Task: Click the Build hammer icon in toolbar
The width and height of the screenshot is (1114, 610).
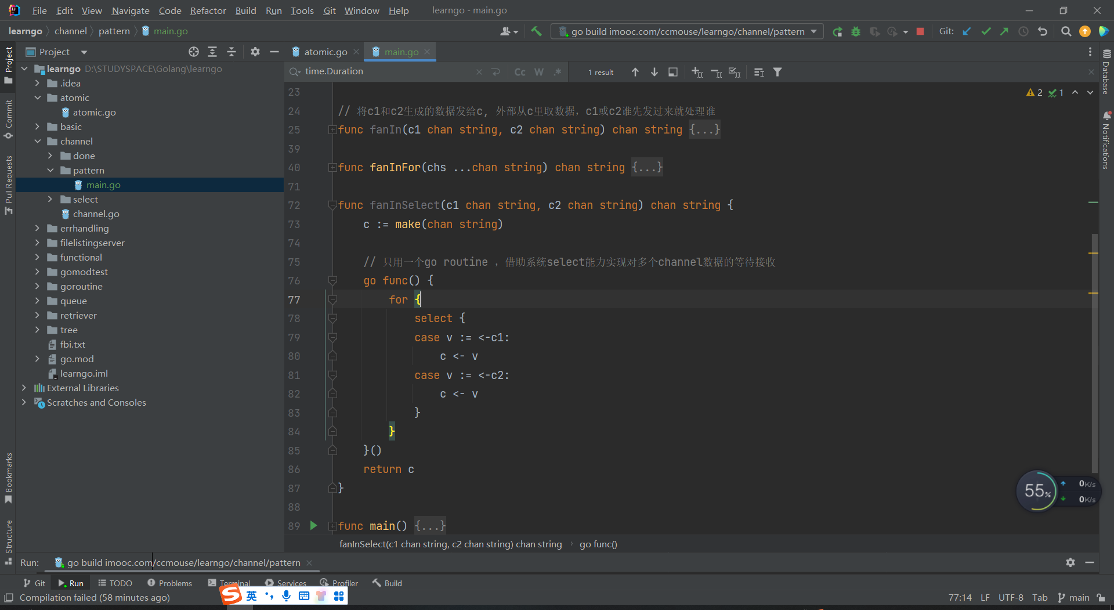Action: pyautogui.click(x=536, y=31)
